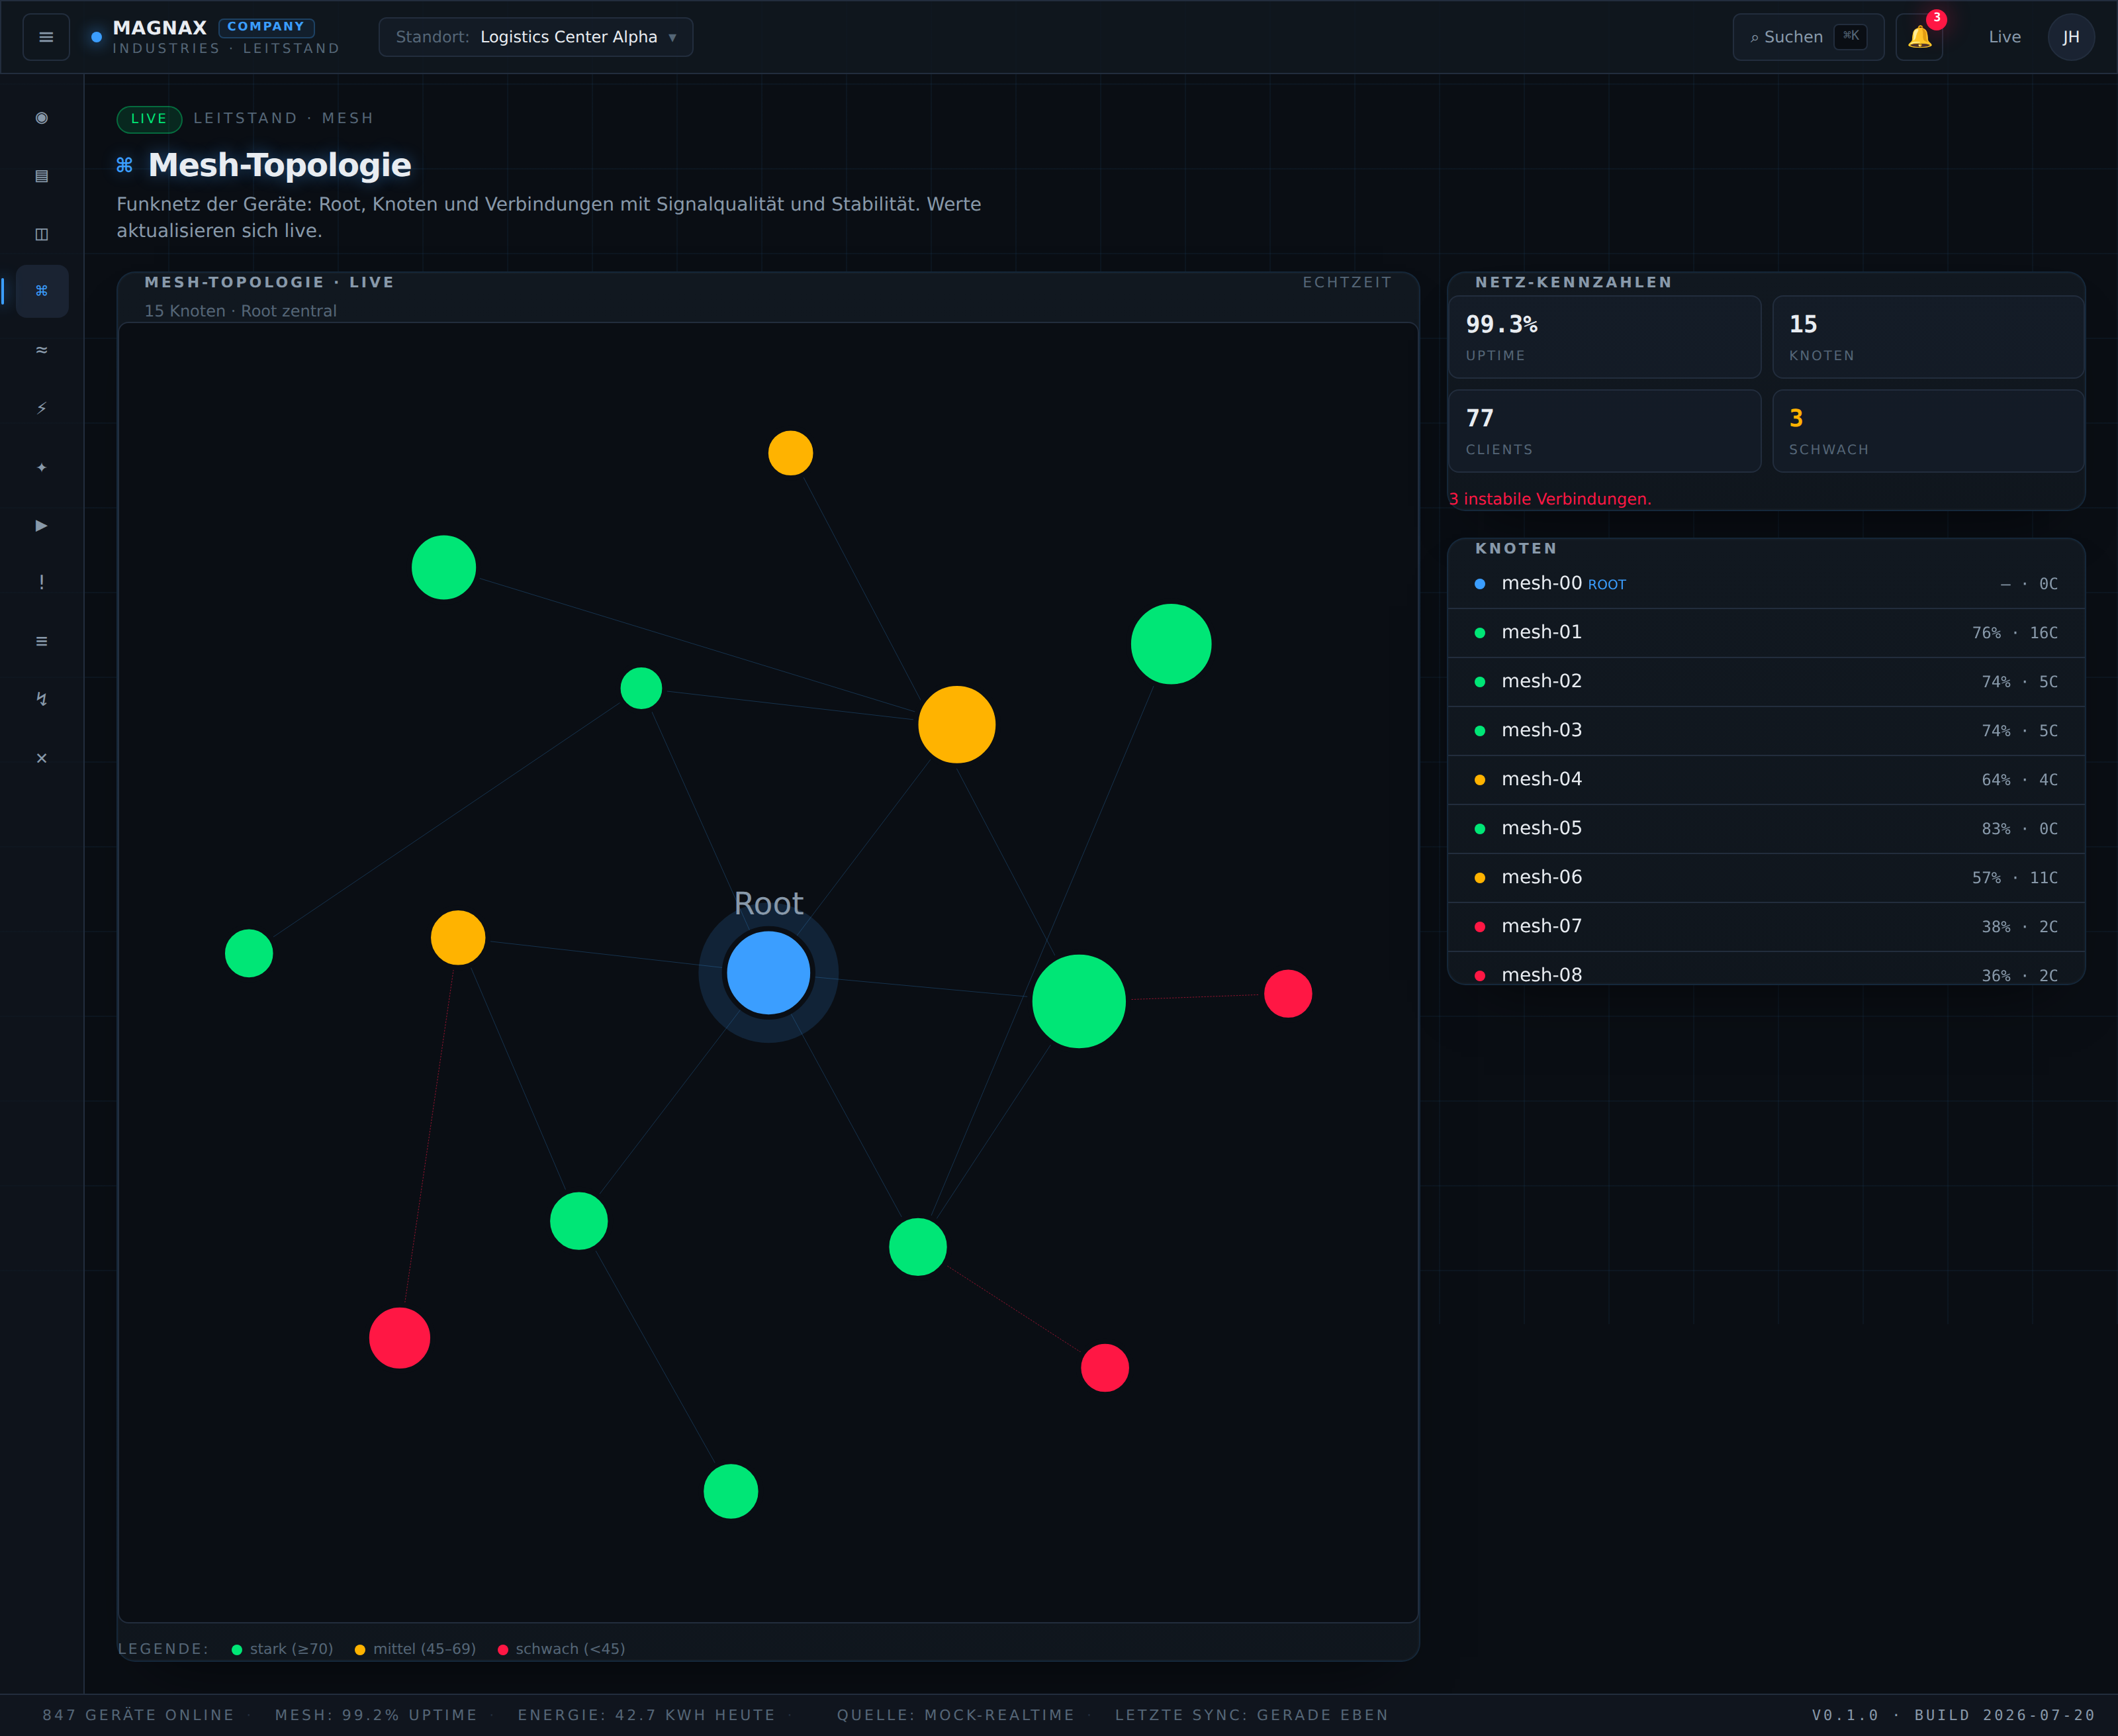Open the mesh-07 list row
This screenshot has height=1736, width=2118.
pyautogui.click(x=1766, y=927)
